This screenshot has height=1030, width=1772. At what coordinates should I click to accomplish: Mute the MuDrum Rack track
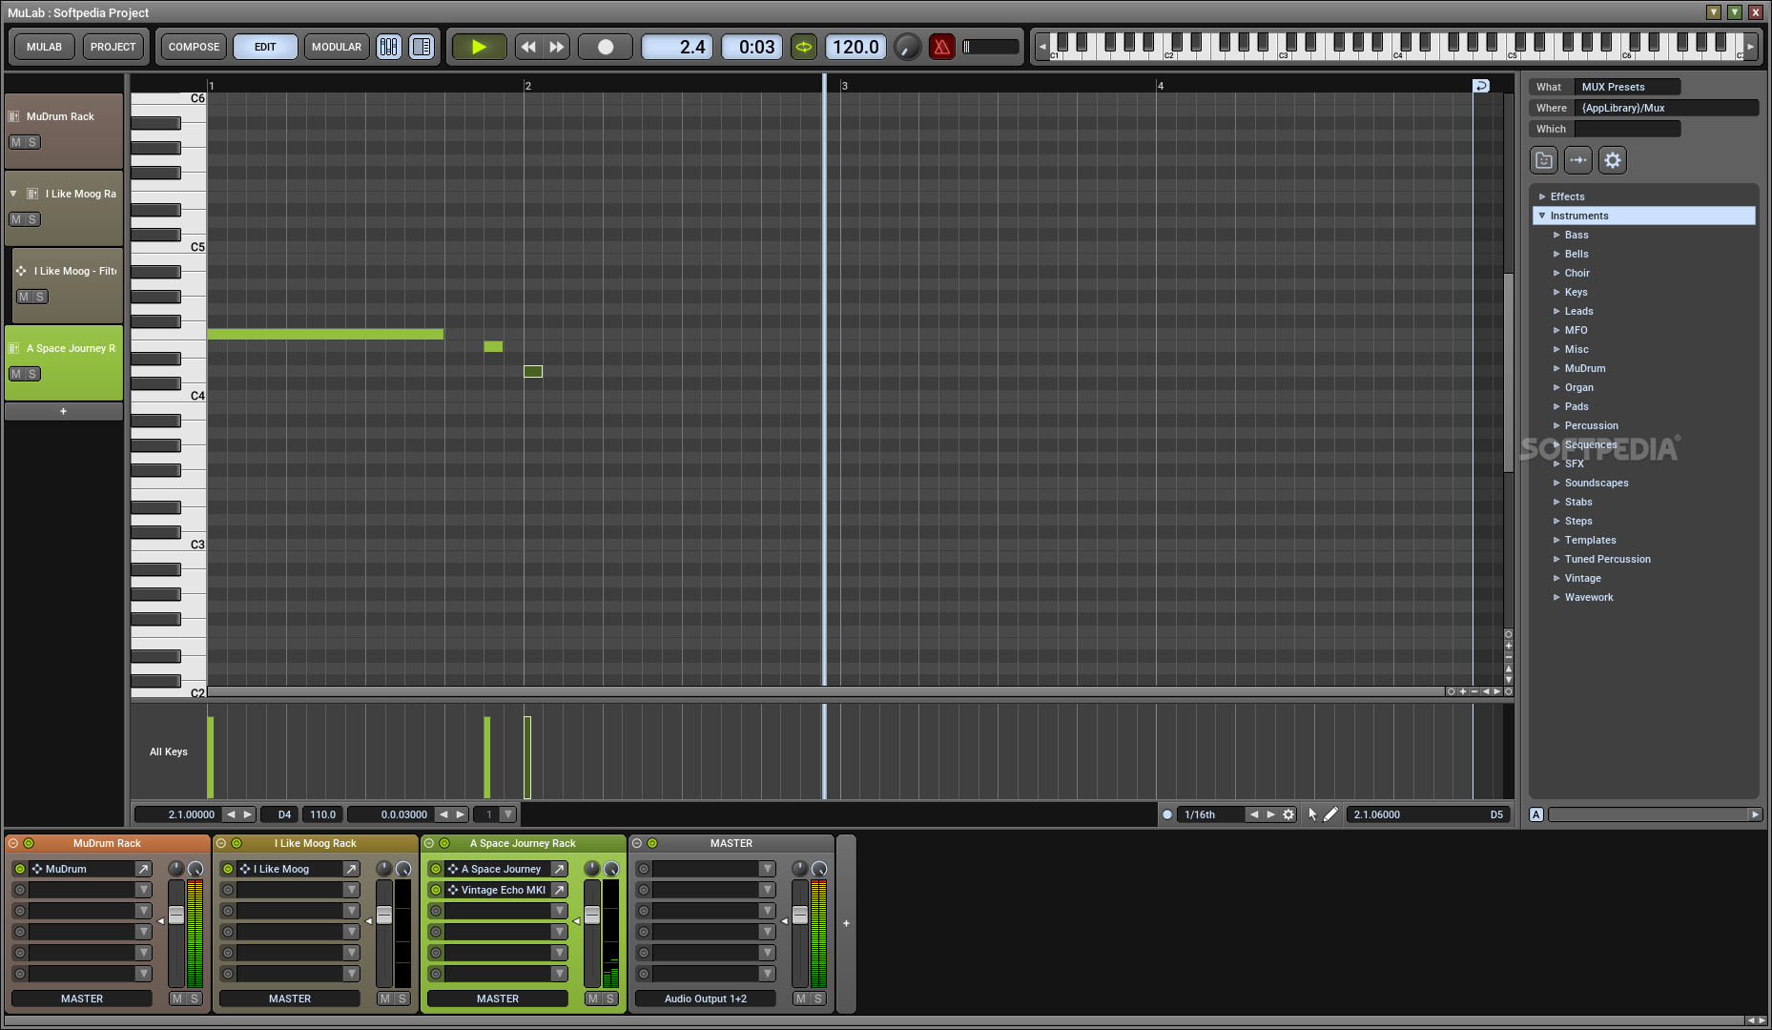[16, 142]
